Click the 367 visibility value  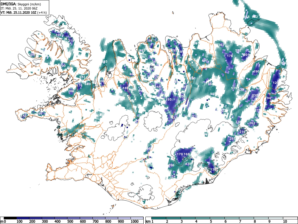[221, 45]
